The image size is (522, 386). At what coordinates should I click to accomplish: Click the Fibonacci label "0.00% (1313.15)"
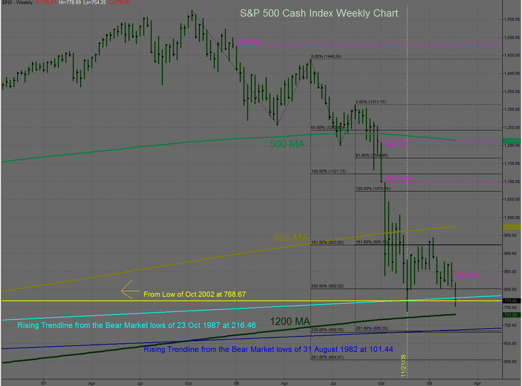coord(371,102)
